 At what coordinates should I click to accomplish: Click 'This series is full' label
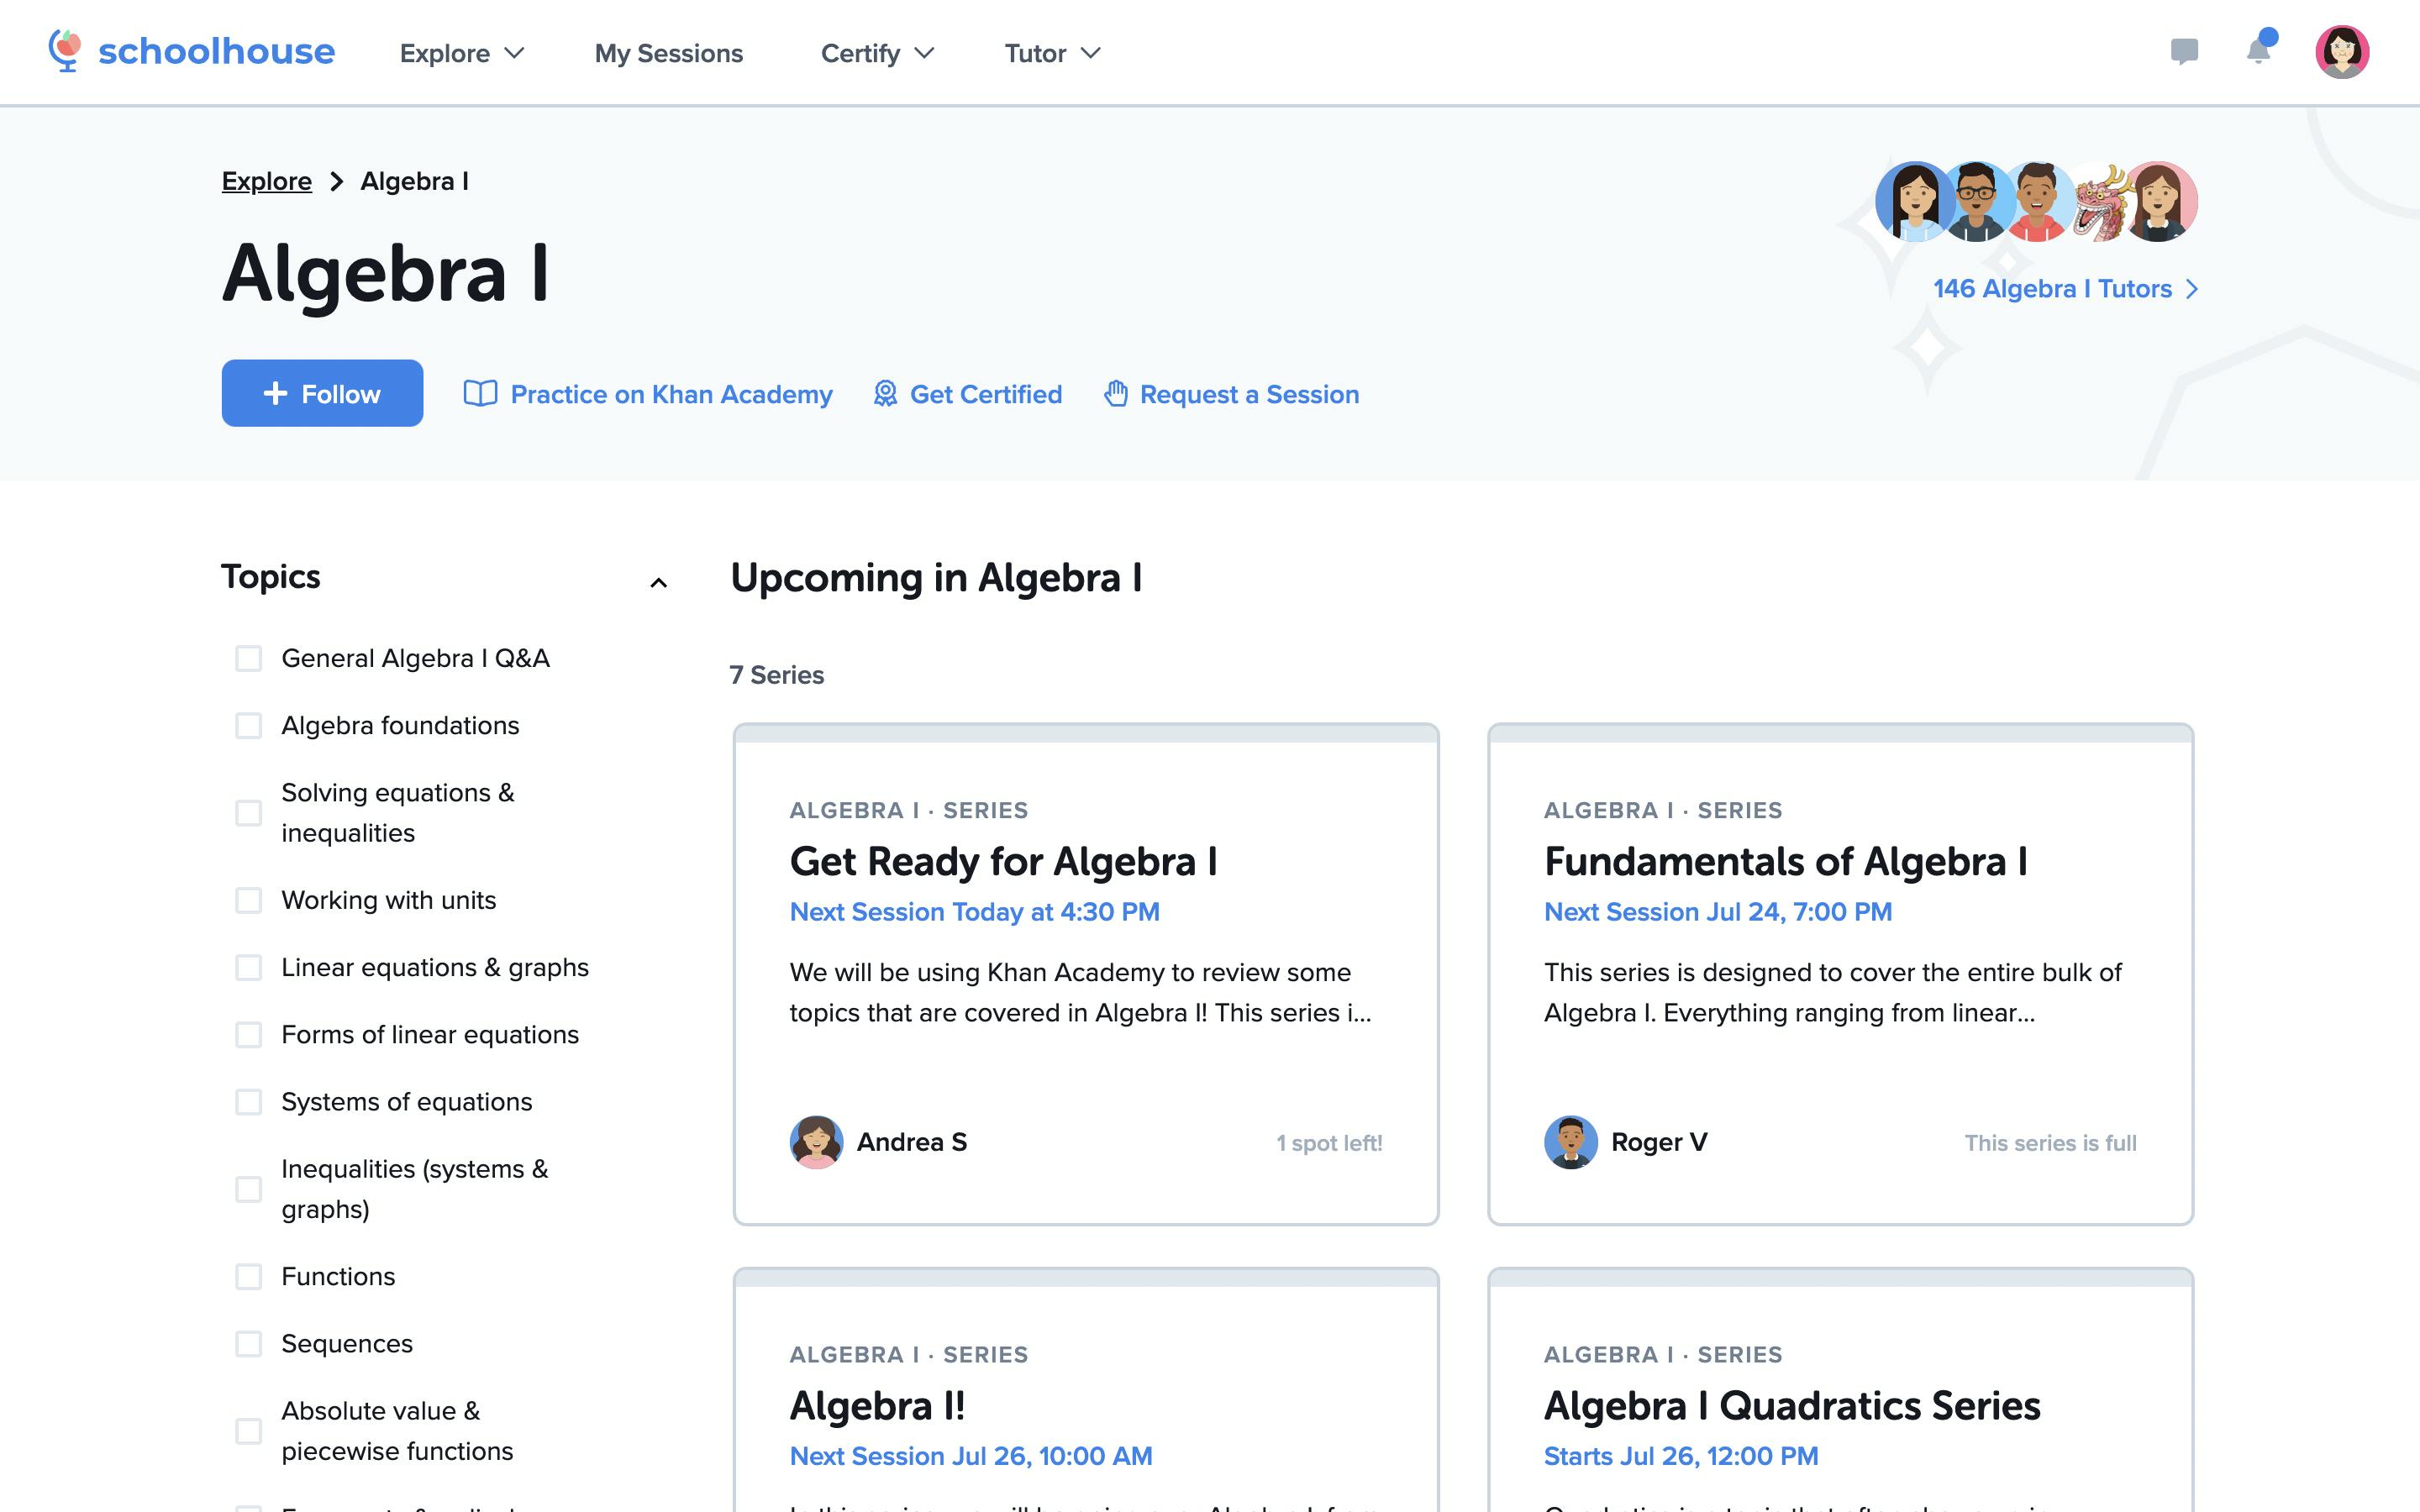tap(2050, 1143)
